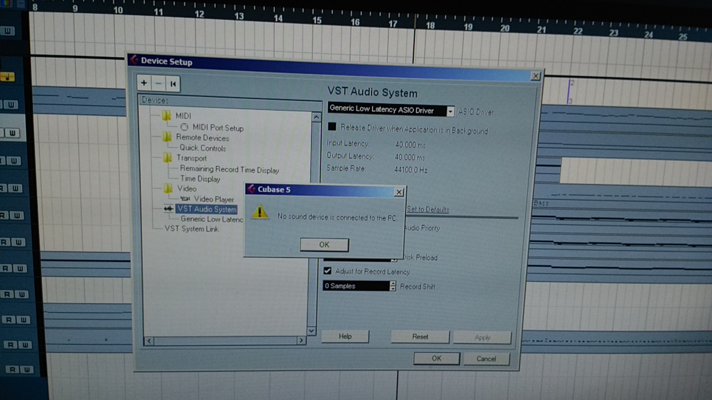The width and height of the screenshot is (712, 400).
Task: Click the MIDI Port Setup round icon
Action: pos(184,127)
